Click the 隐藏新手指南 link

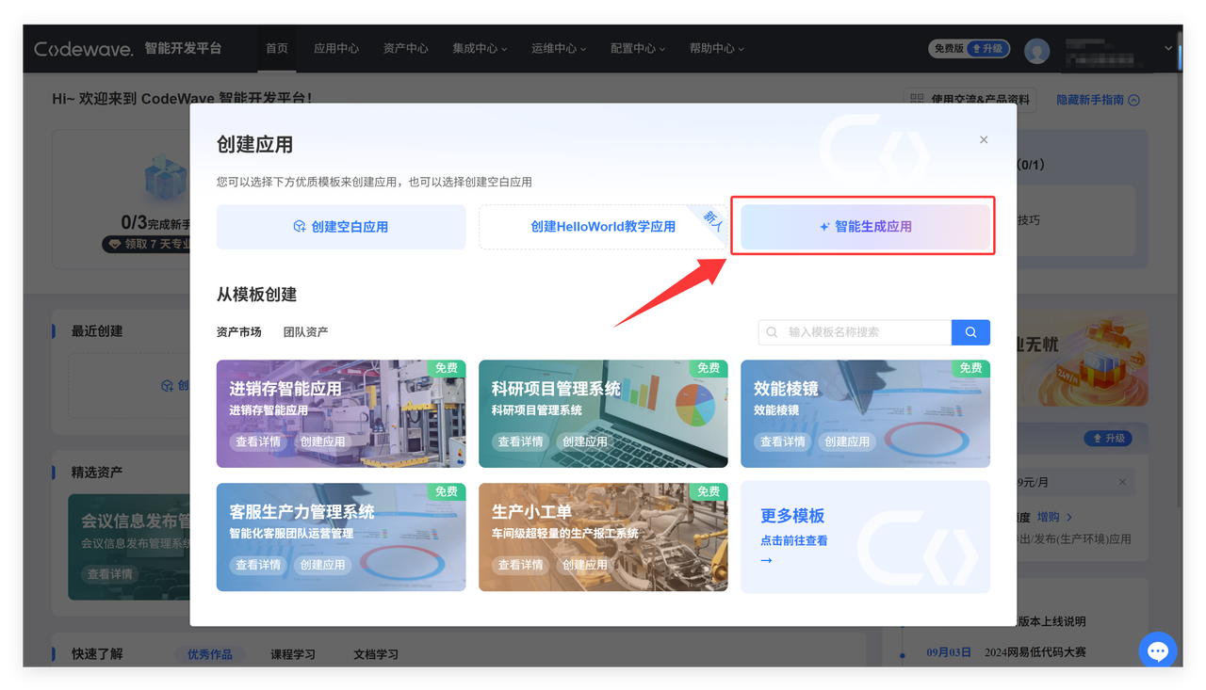1098,100
